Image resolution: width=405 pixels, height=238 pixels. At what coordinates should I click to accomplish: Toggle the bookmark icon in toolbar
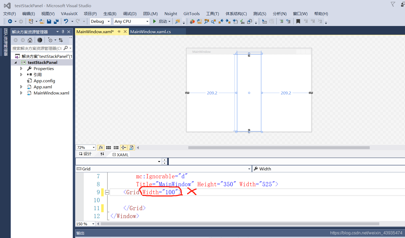tap(298, 21)
